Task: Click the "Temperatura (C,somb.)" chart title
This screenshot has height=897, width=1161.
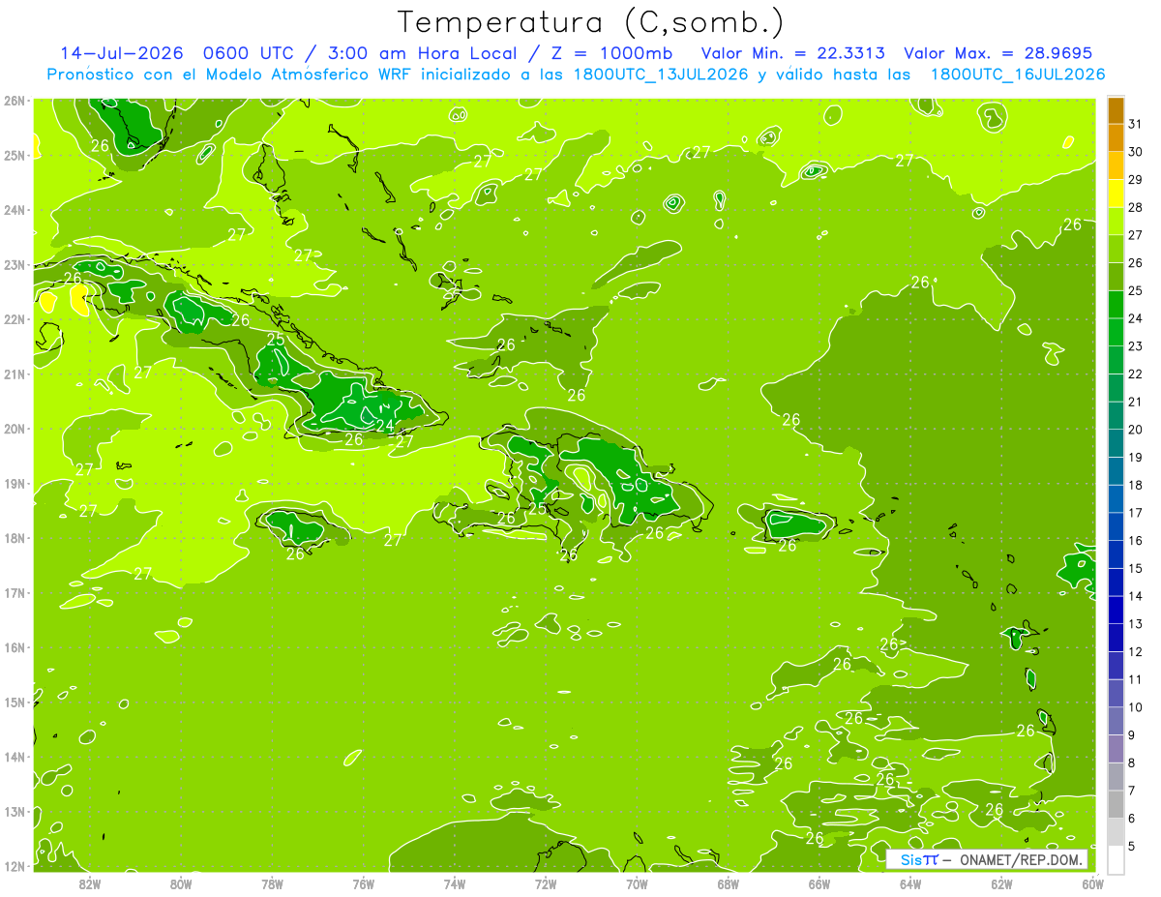Action: click(x=591, y=22)
